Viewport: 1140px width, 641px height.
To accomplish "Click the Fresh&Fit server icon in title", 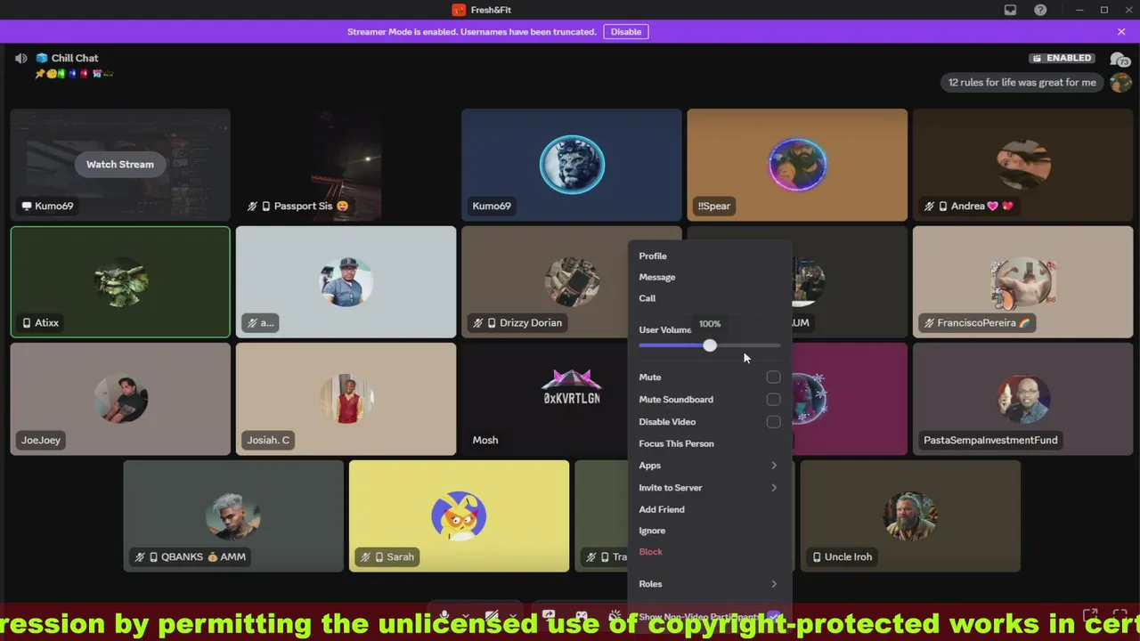I will tap(459, 10).
